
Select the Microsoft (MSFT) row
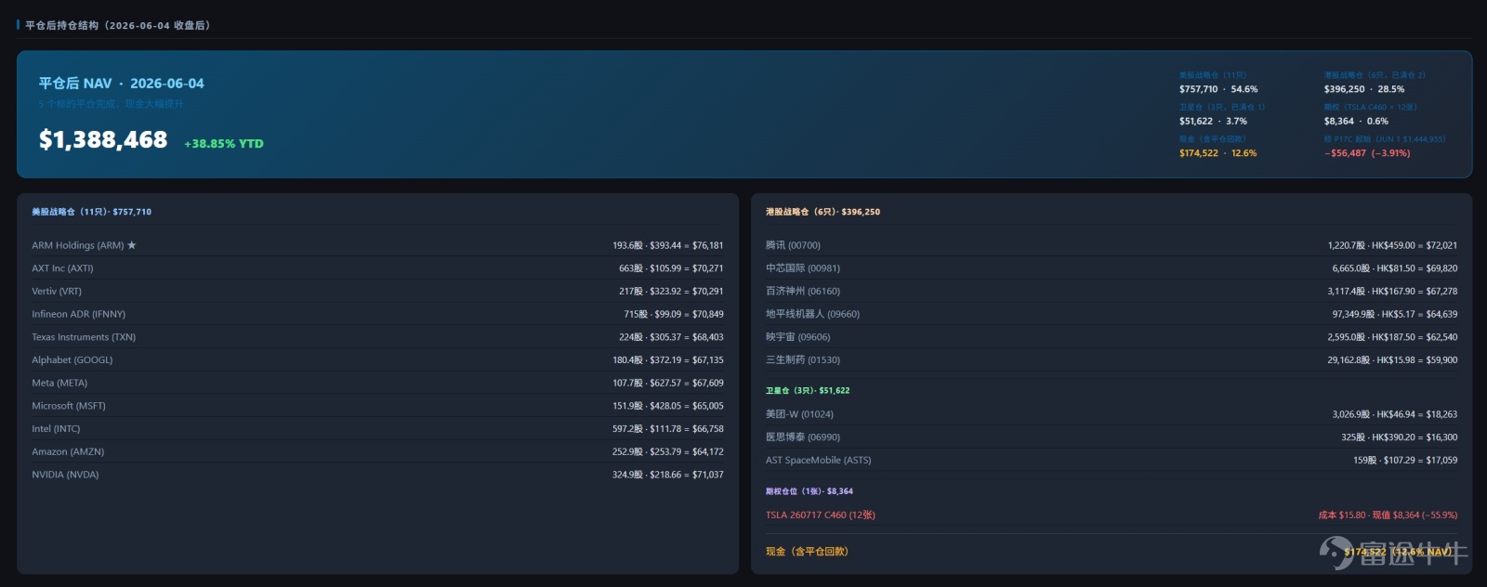pyautogui.click(x=377, y=406)
